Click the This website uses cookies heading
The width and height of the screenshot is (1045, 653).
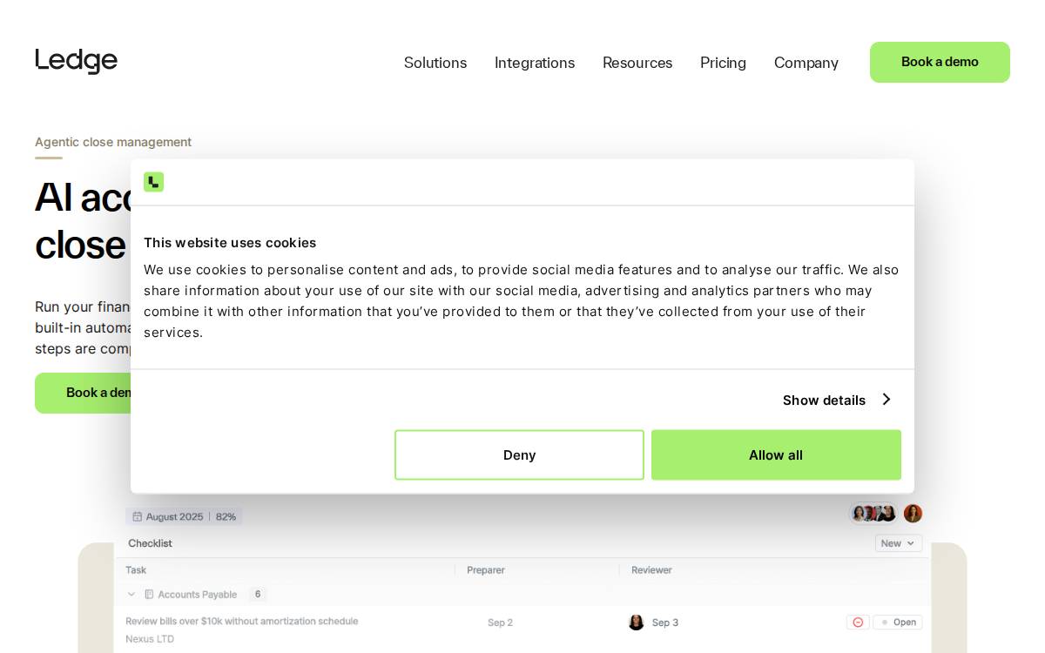tap(230, 243)
